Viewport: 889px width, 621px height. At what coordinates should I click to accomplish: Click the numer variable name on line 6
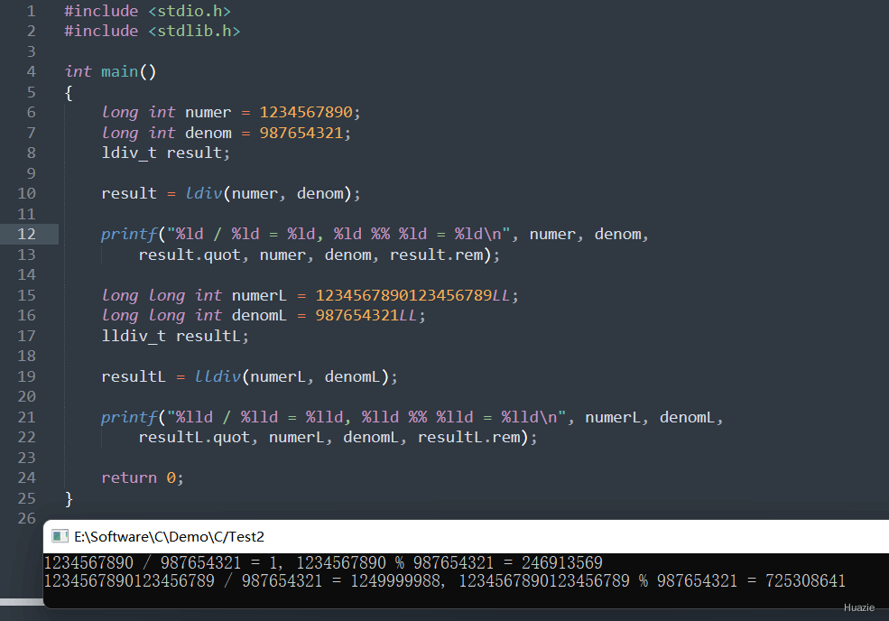point(208,113)
